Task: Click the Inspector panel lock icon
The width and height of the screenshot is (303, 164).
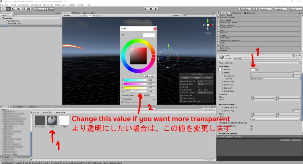Action: tap(299, 13)
